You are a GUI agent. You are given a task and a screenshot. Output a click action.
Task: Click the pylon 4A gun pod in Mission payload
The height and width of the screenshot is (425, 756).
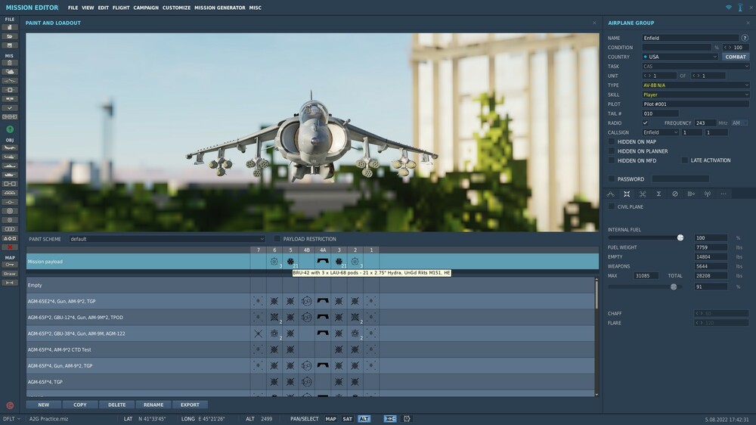coord(323,262)
